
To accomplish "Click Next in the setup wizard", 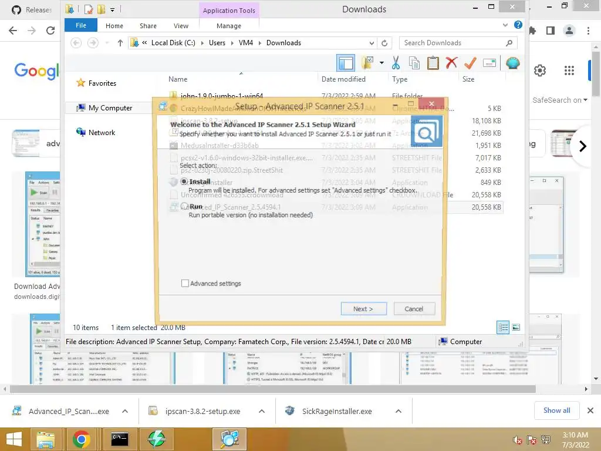I will (x=363, y=309).
